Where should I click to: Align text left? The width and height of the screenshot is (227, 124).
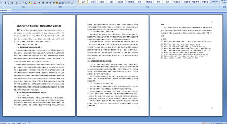(47, 3)
